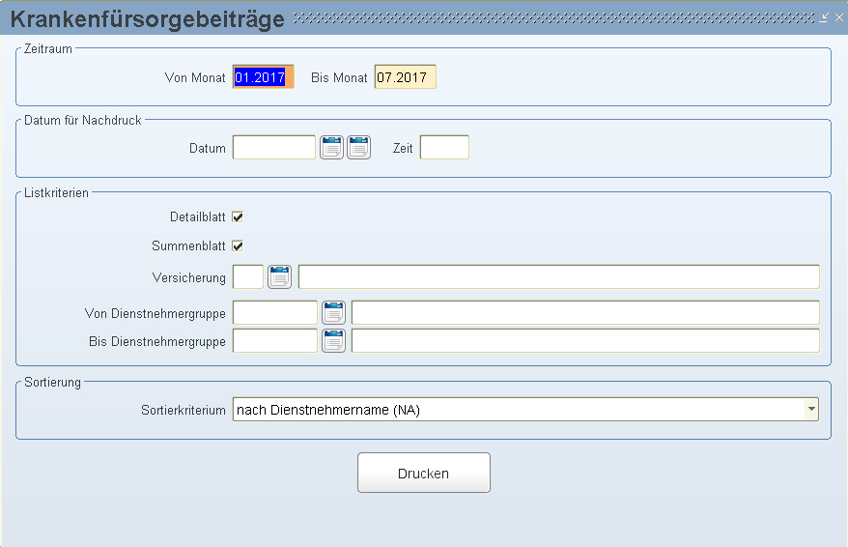Image resolution: width=848 pixels, height=547 pixels.
Task: Click into the Bis Monat field
Action: (x=405, y=76)
